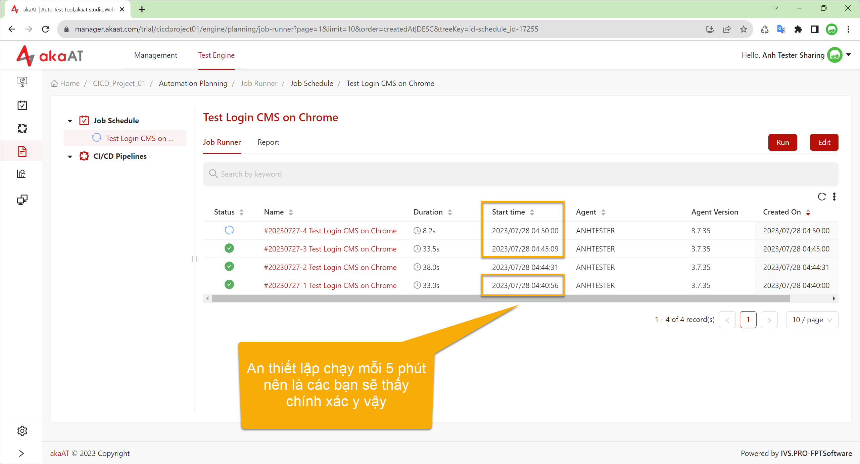Expand the left sidebar arrow
Viewport: 860px width, 464px height.
(21, 453)
